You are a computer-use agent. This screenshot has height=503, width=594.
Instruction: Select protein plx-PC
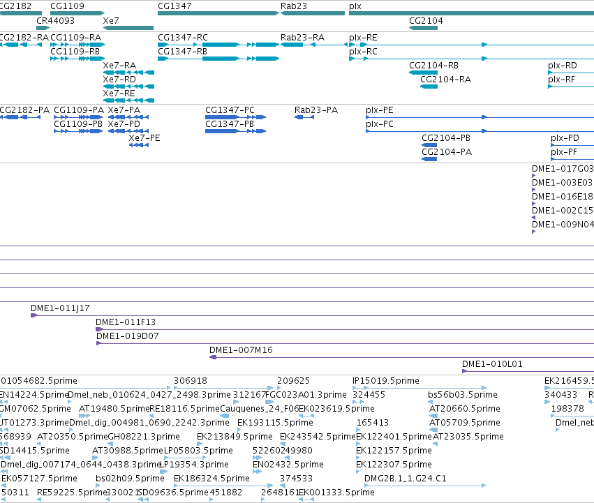click(480, 131)
